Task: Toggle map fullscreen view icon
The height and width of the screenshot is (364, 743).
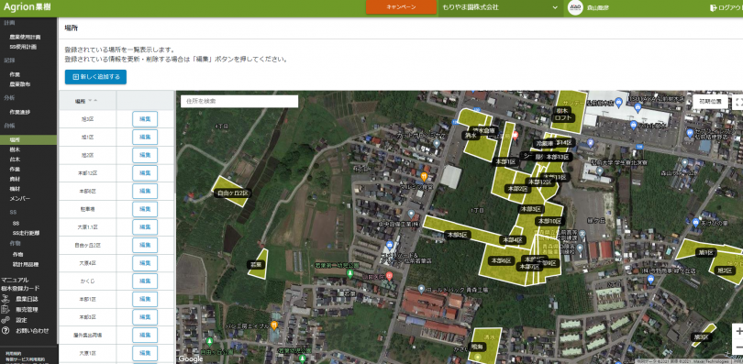Action: point(738,102)
